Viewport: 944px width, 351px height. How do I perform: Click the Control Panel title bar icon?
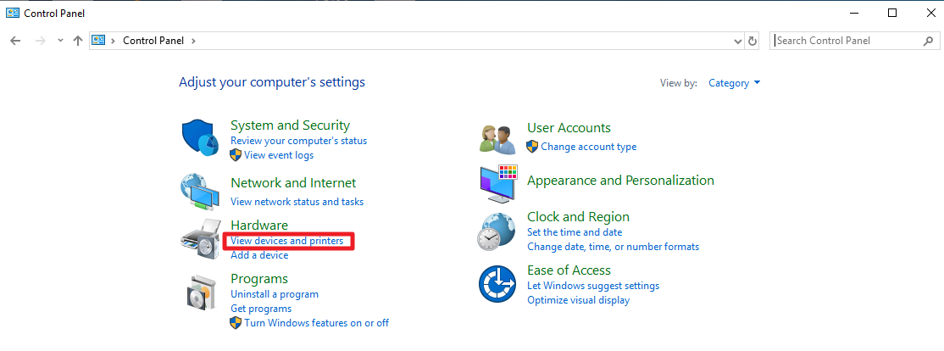12,13
